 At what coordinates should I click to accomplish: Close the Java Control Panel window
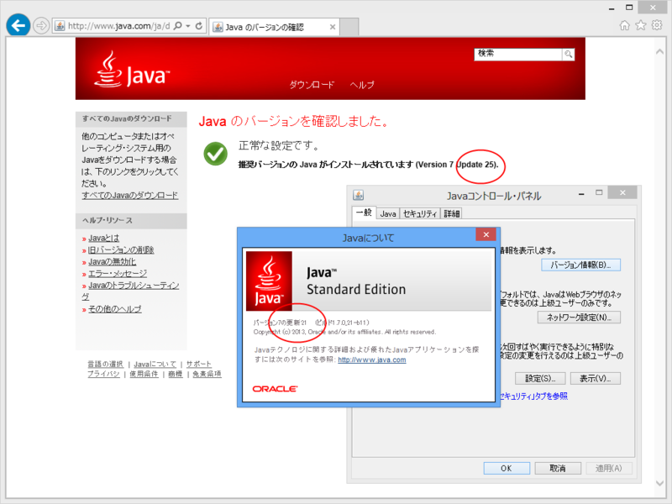pyautogui.click(x=622, y=193)
